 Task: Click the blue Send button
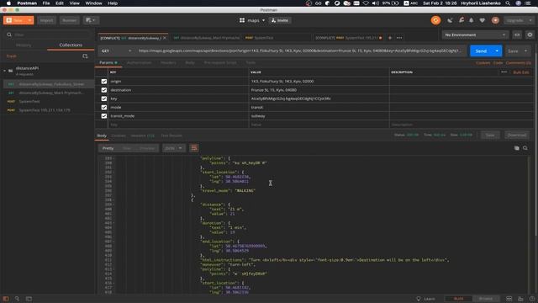(x=481, y=50)
